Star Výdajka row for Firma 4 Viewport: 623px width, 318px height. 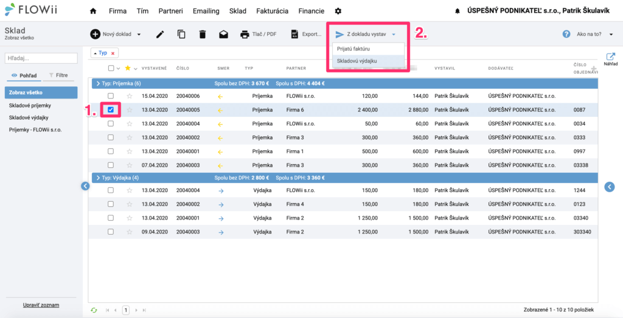click(129, 204)
